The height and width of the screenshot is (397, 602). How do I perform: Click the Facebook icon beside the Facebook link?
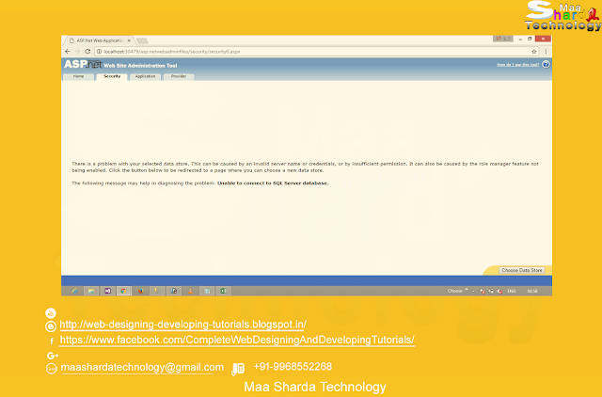(x=52, y=341)
